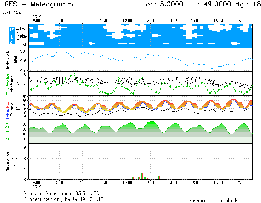The image size is (261, 203).
Task: Select the "Bodendruck" axis title
Action: coord(7,60)
